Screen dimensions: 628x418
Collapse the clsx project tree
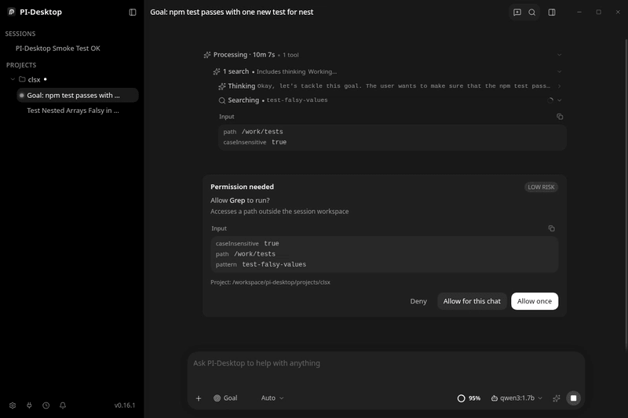pyautogui.click(x=13, y=79)
